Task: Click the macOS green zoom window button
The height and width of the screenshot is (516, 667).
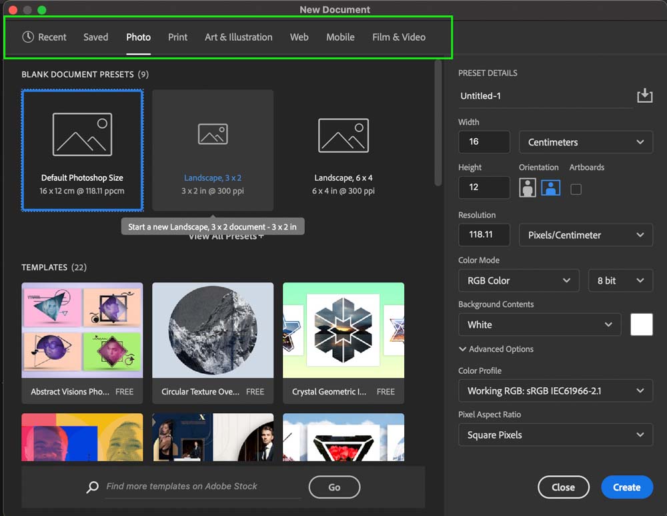Action: [x=41, y=10]
